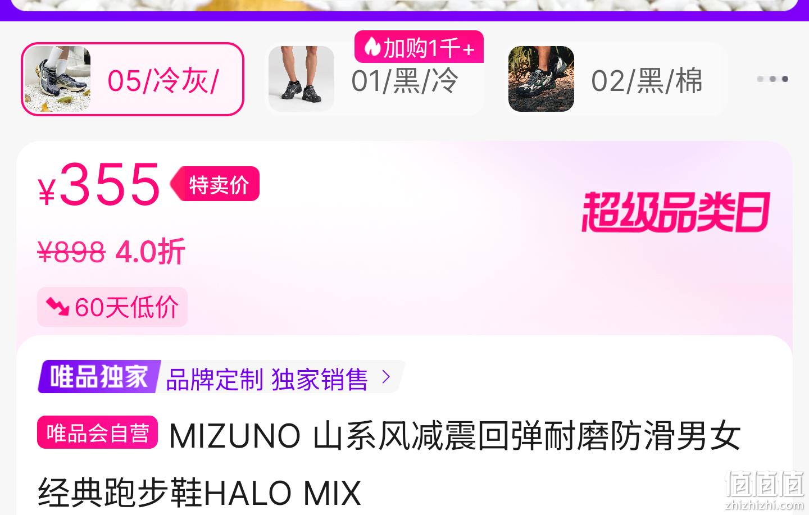The height and width of the screenshot is (515, 809).
Task: Tap the 60天低价 downward trend icon
Action: pyautogui.click(x=57, y=307)
